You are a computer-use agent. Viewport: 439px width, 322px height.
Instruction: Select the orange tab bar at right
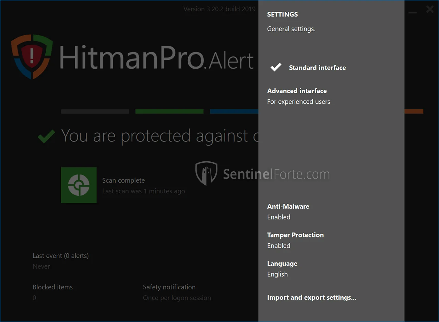(x=414, y=111)
